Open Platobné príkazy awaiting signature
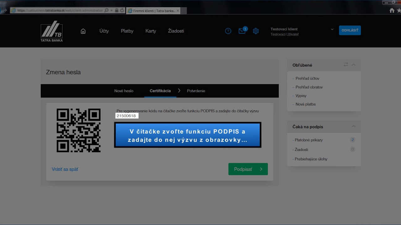The height and width of the screenshot is (225, 401). (309, 140)
